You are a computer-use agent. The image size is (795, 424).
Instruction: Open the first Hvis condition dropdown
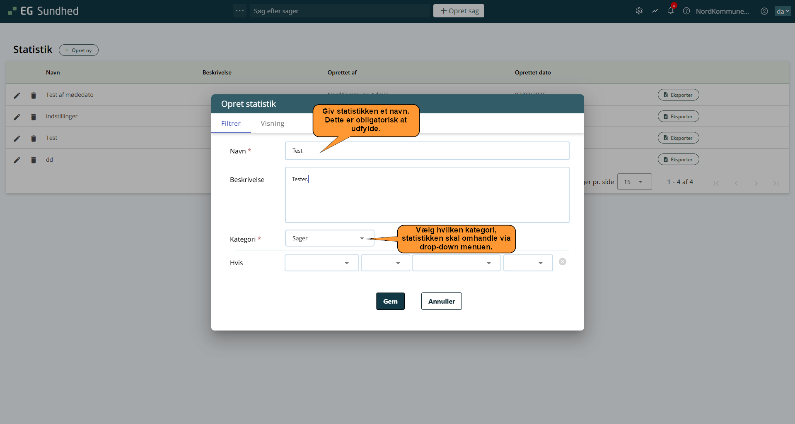click(321, 263)
